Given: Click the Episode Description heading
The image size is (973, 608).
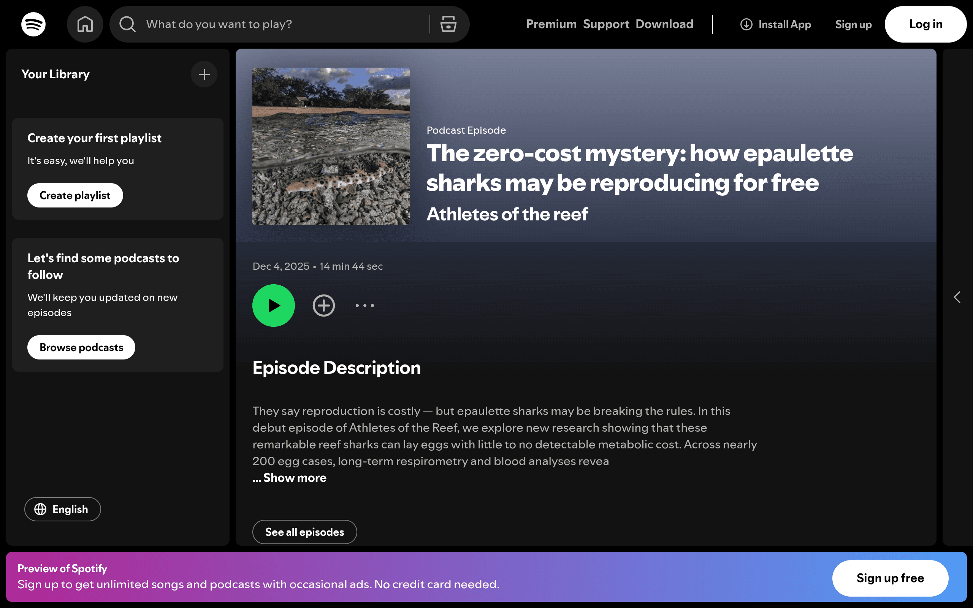Looking at the screenshot, I should coord(336,367).
